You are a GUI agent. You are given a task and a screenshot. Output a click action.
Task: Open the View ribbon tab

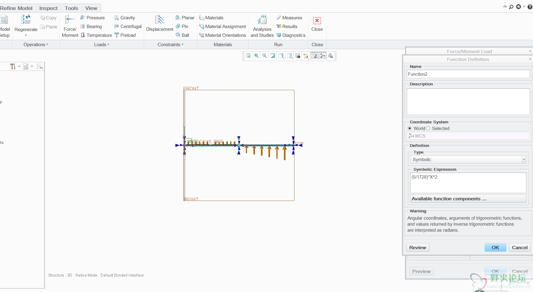pyautogui.click(x=91, y=8)
